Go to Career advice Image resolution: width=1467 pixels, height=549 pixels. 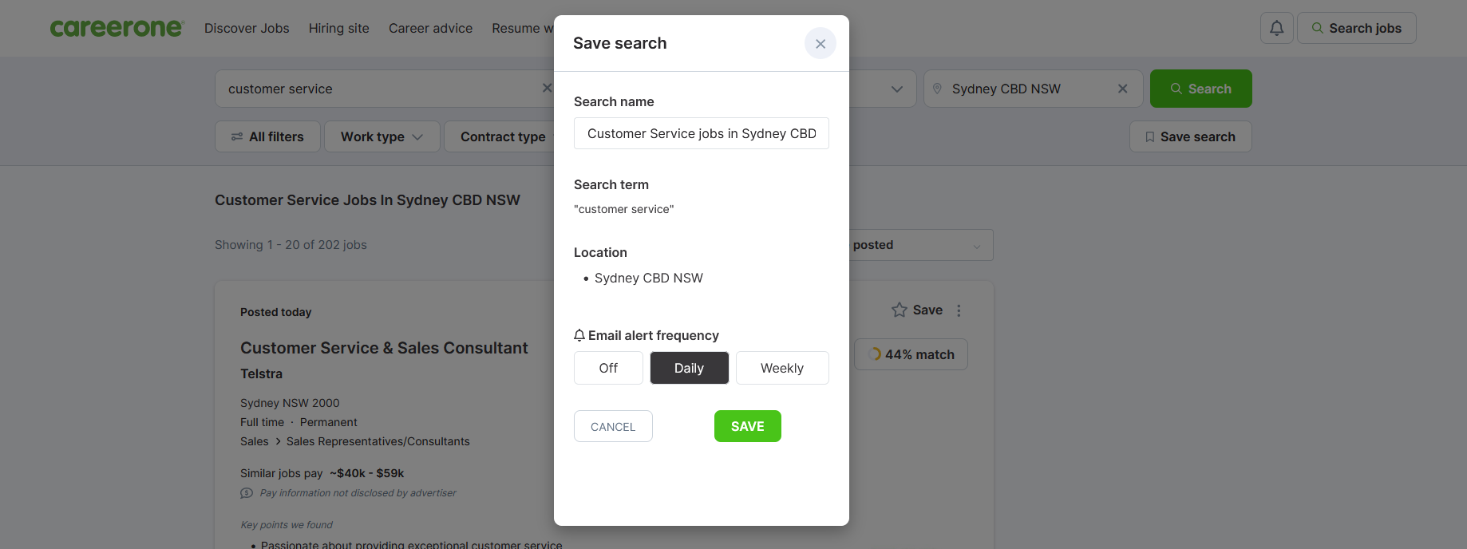pyautogui.click(x=430, y=28)
